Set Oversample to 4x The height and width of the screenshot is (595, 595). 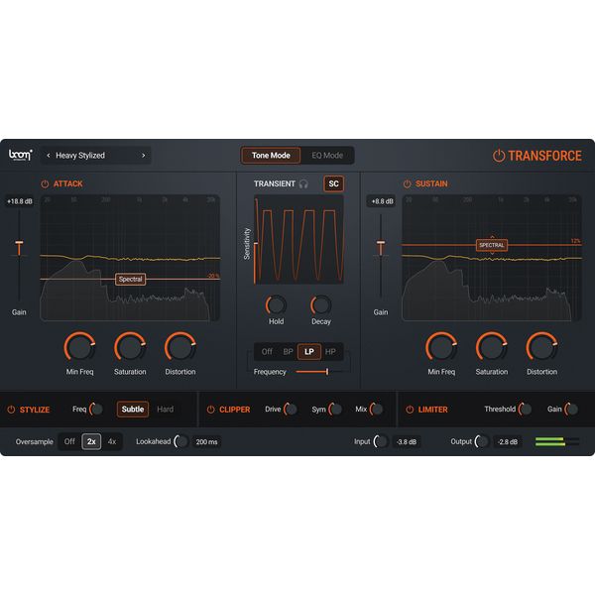112,441
